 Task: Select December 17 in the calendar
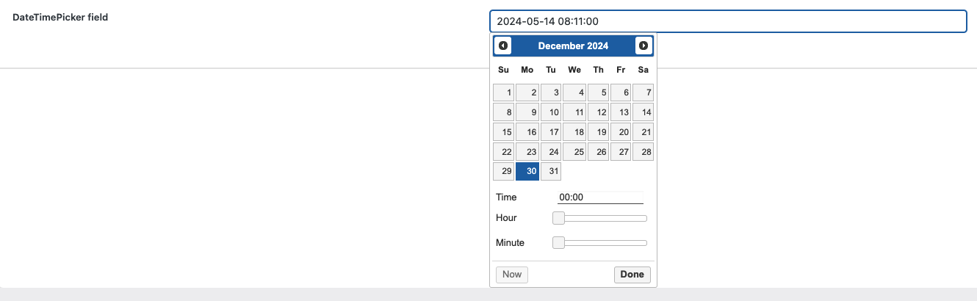[551, 132]
